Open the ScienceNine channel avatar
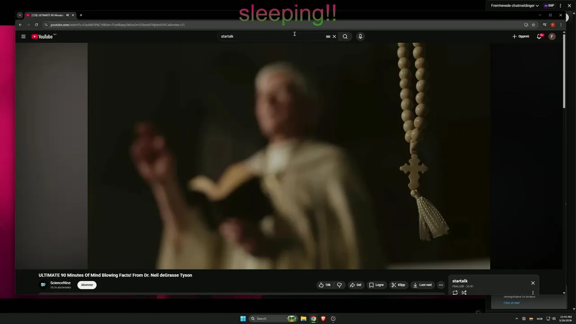The image size is (576, 324). (x=43, y=285)
